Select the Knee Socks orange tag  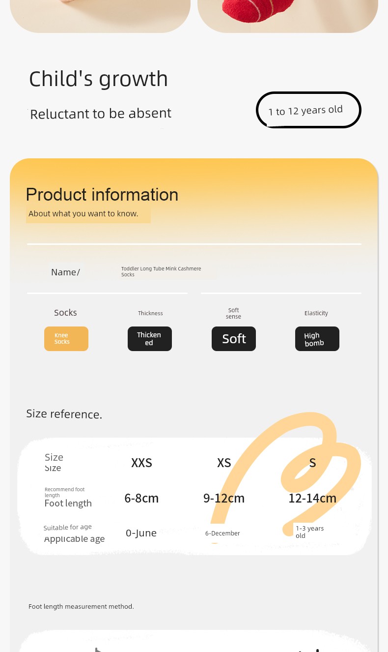[x=66, y=339]
